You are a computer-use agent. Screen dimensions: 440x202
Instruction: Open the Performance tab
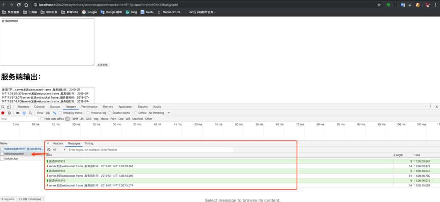tap(89, 107)
